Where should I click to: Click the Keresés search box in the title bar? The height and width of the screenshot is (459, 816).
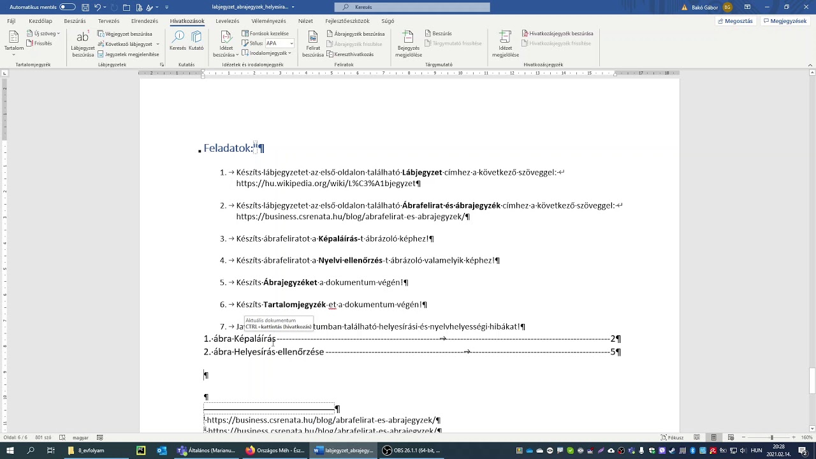pyautogui.click(x=412, y=7)
